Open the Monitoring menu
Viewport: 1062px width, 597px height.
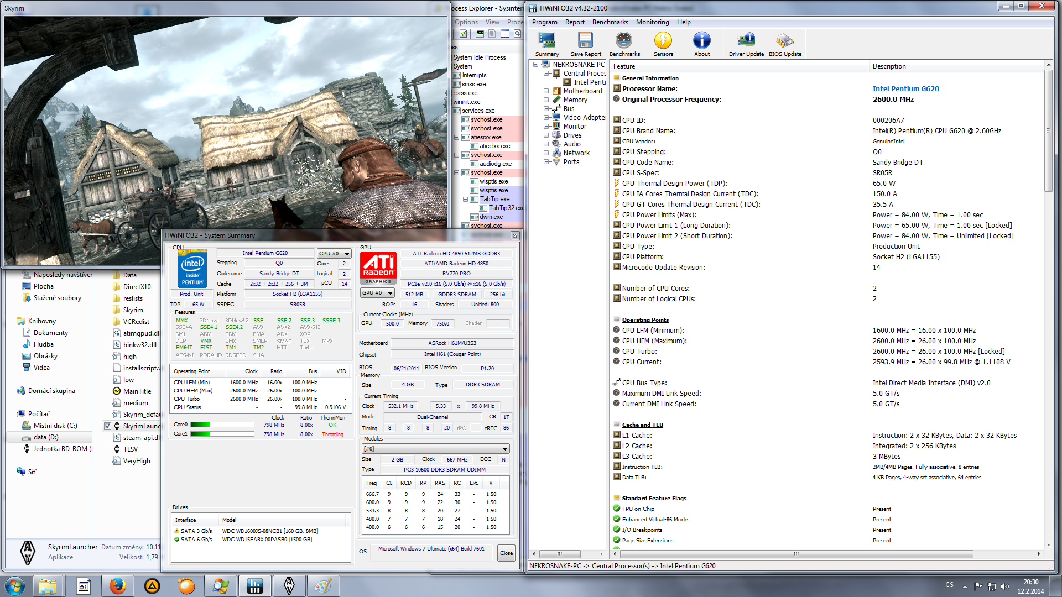652,22
